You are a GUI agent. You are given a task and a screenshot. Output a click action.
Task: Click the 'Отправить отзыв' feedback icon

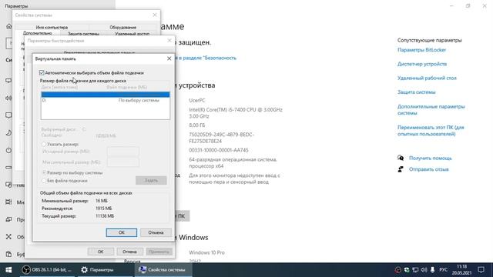(x=401, y=169)
